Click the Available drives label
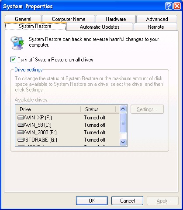Viewport: 183px width, 210px height. click(x=31, y=100)
